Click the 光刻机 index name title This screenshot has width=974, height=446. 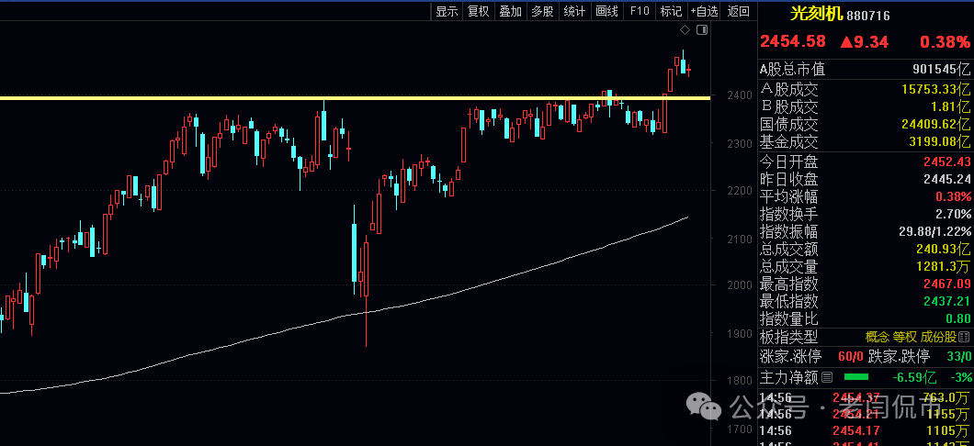[x=816, y=13]
